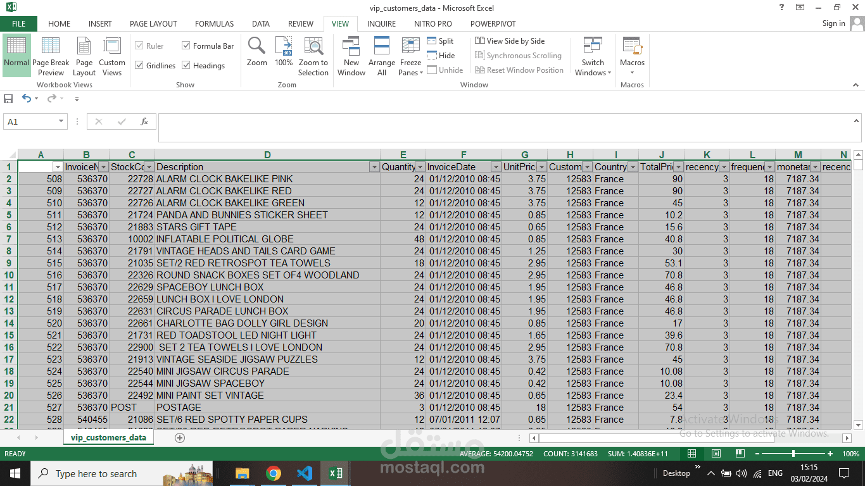Click the Name Box showing A1
This screenshot has height=486, width=865.
30,121
